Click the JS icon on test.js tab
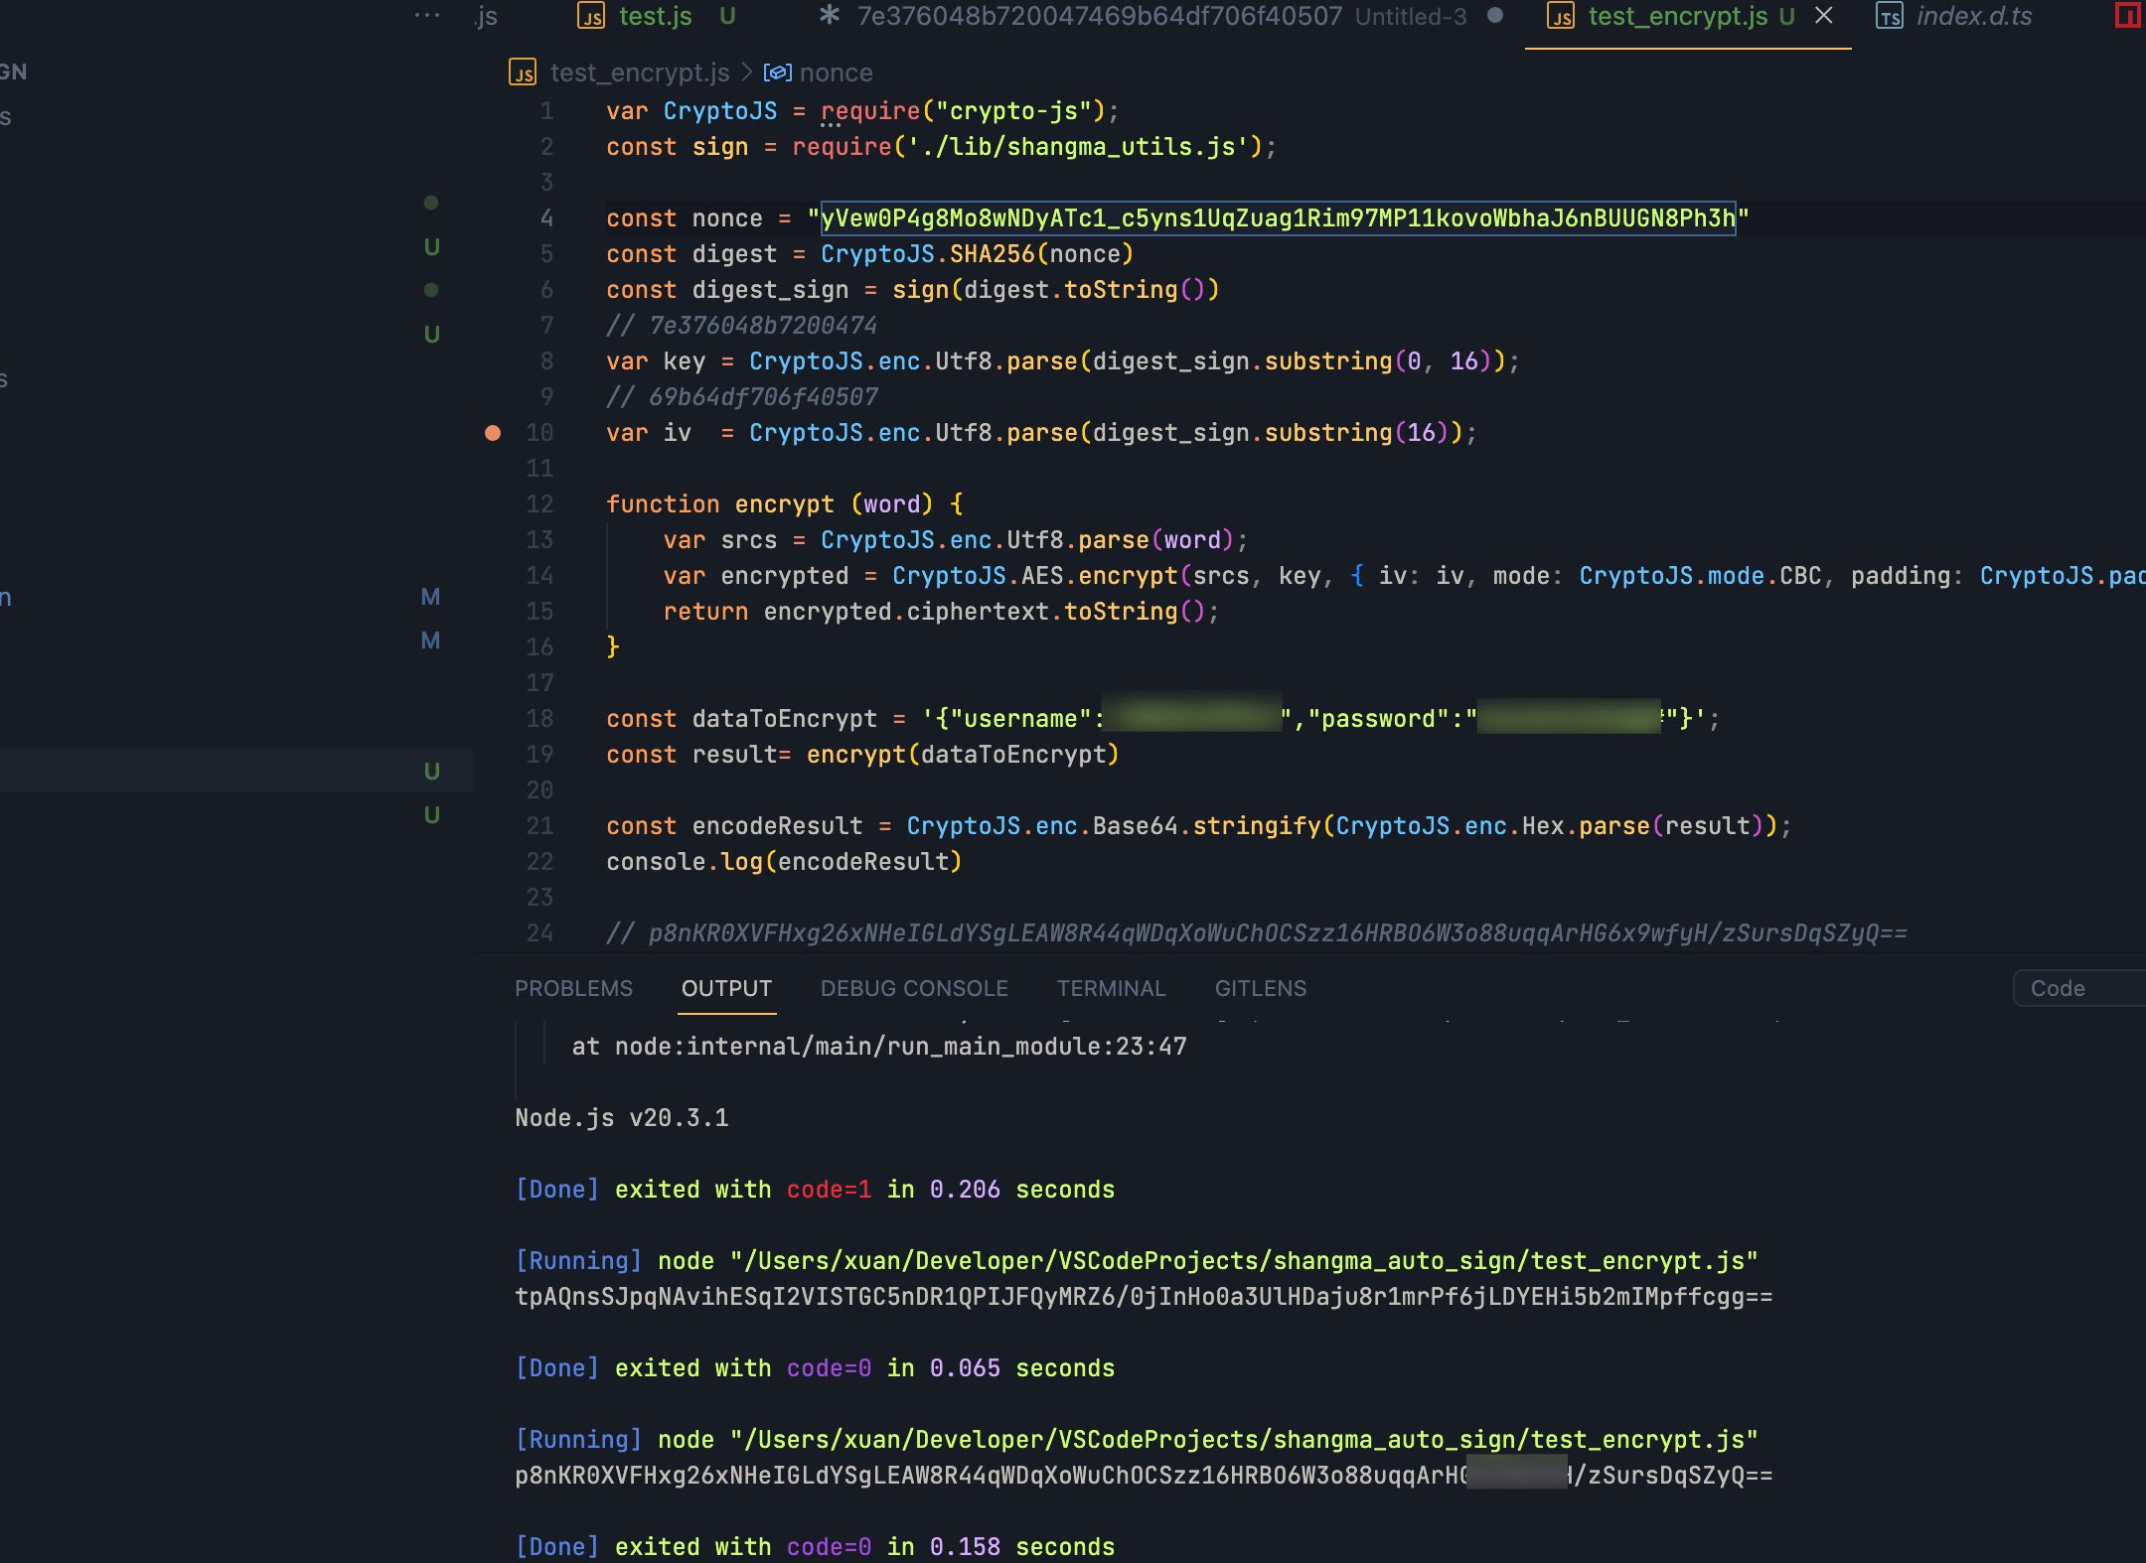Image resolution: width=2146 pixels, height=1563 pixels. pyautogui.click(x=591, y=17)
